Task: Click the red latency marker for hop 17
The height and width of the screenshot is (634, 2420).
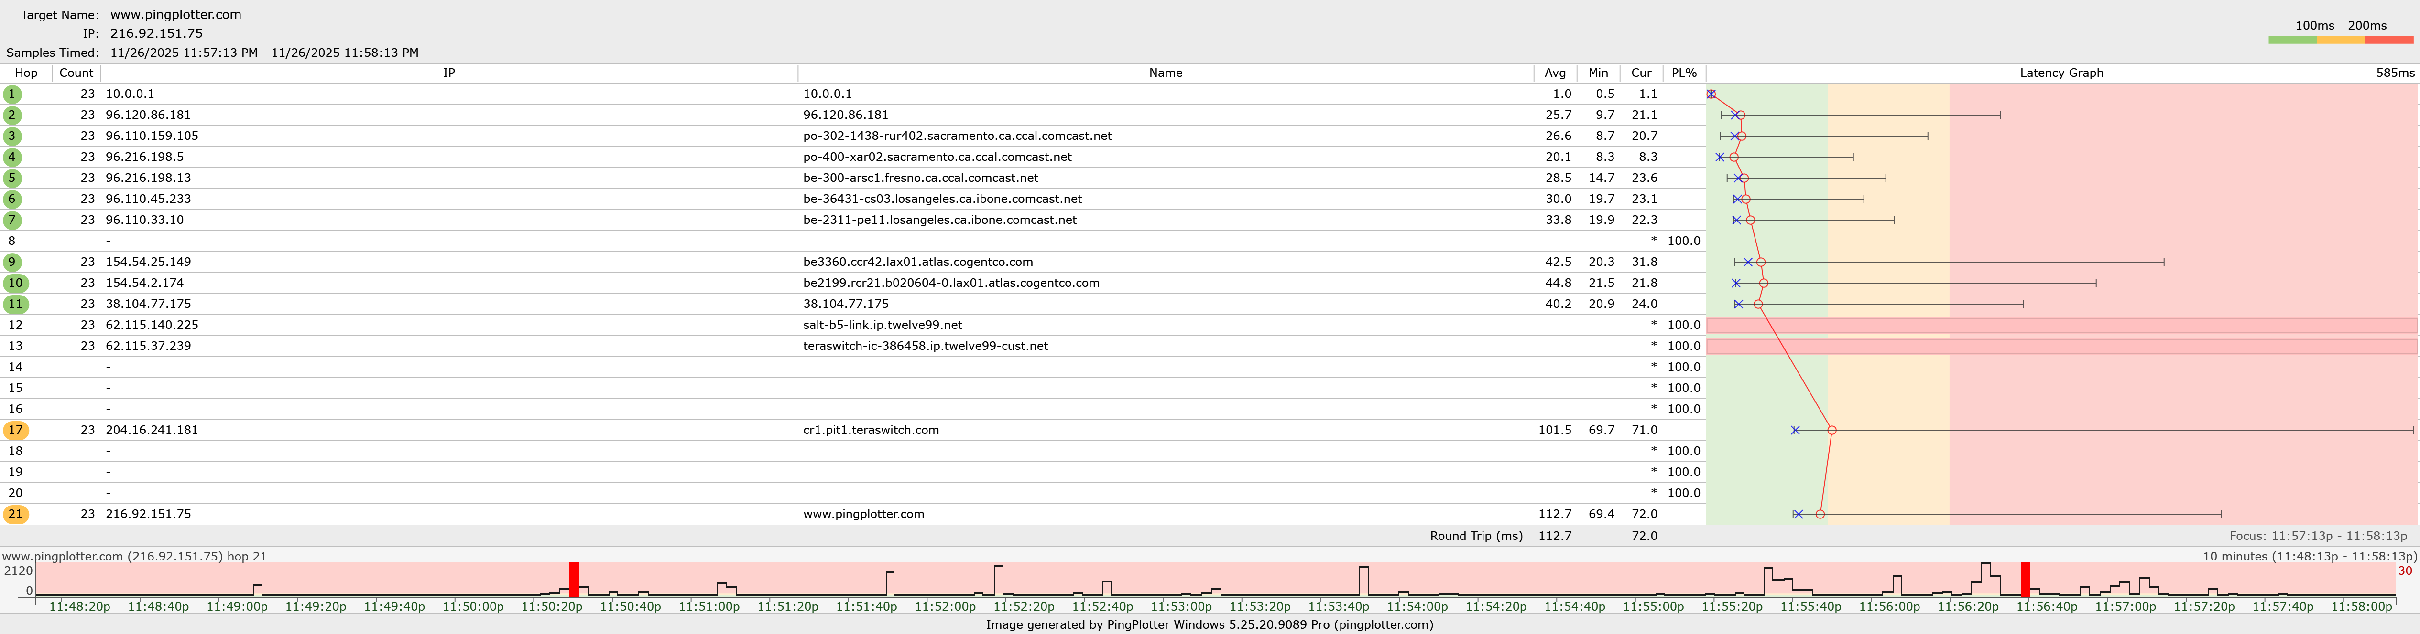Action: point(1831,431)
